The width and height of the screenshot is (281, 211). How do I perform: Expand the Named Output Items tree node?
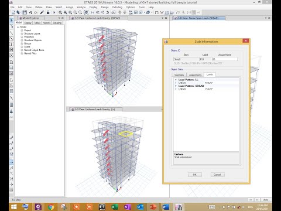coord(22,50)
